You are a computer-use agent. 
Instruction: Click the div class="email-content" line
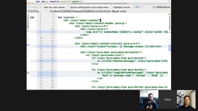[82, 20]
